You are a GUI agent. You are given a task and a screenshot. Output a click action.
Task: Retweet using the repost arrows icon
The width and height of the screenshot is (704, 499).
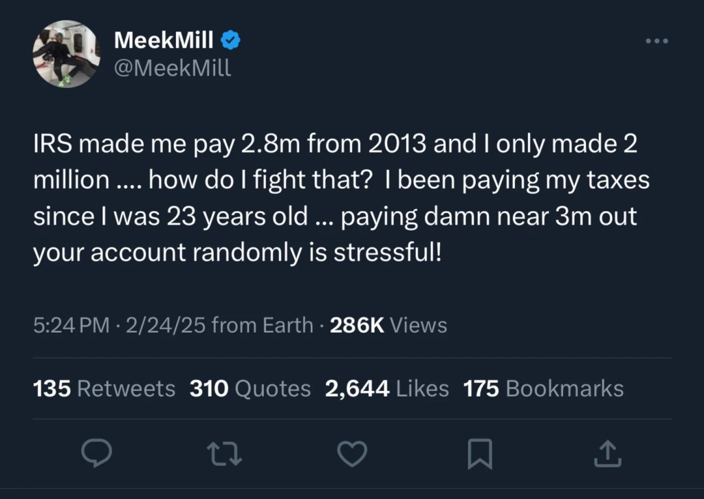pyautogui.click(x=224, y=454)
